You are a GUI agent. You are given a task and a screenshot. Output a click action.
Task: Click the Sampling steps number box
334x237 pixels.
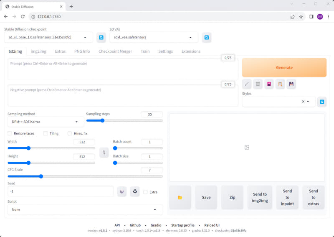tap(152, 115)
